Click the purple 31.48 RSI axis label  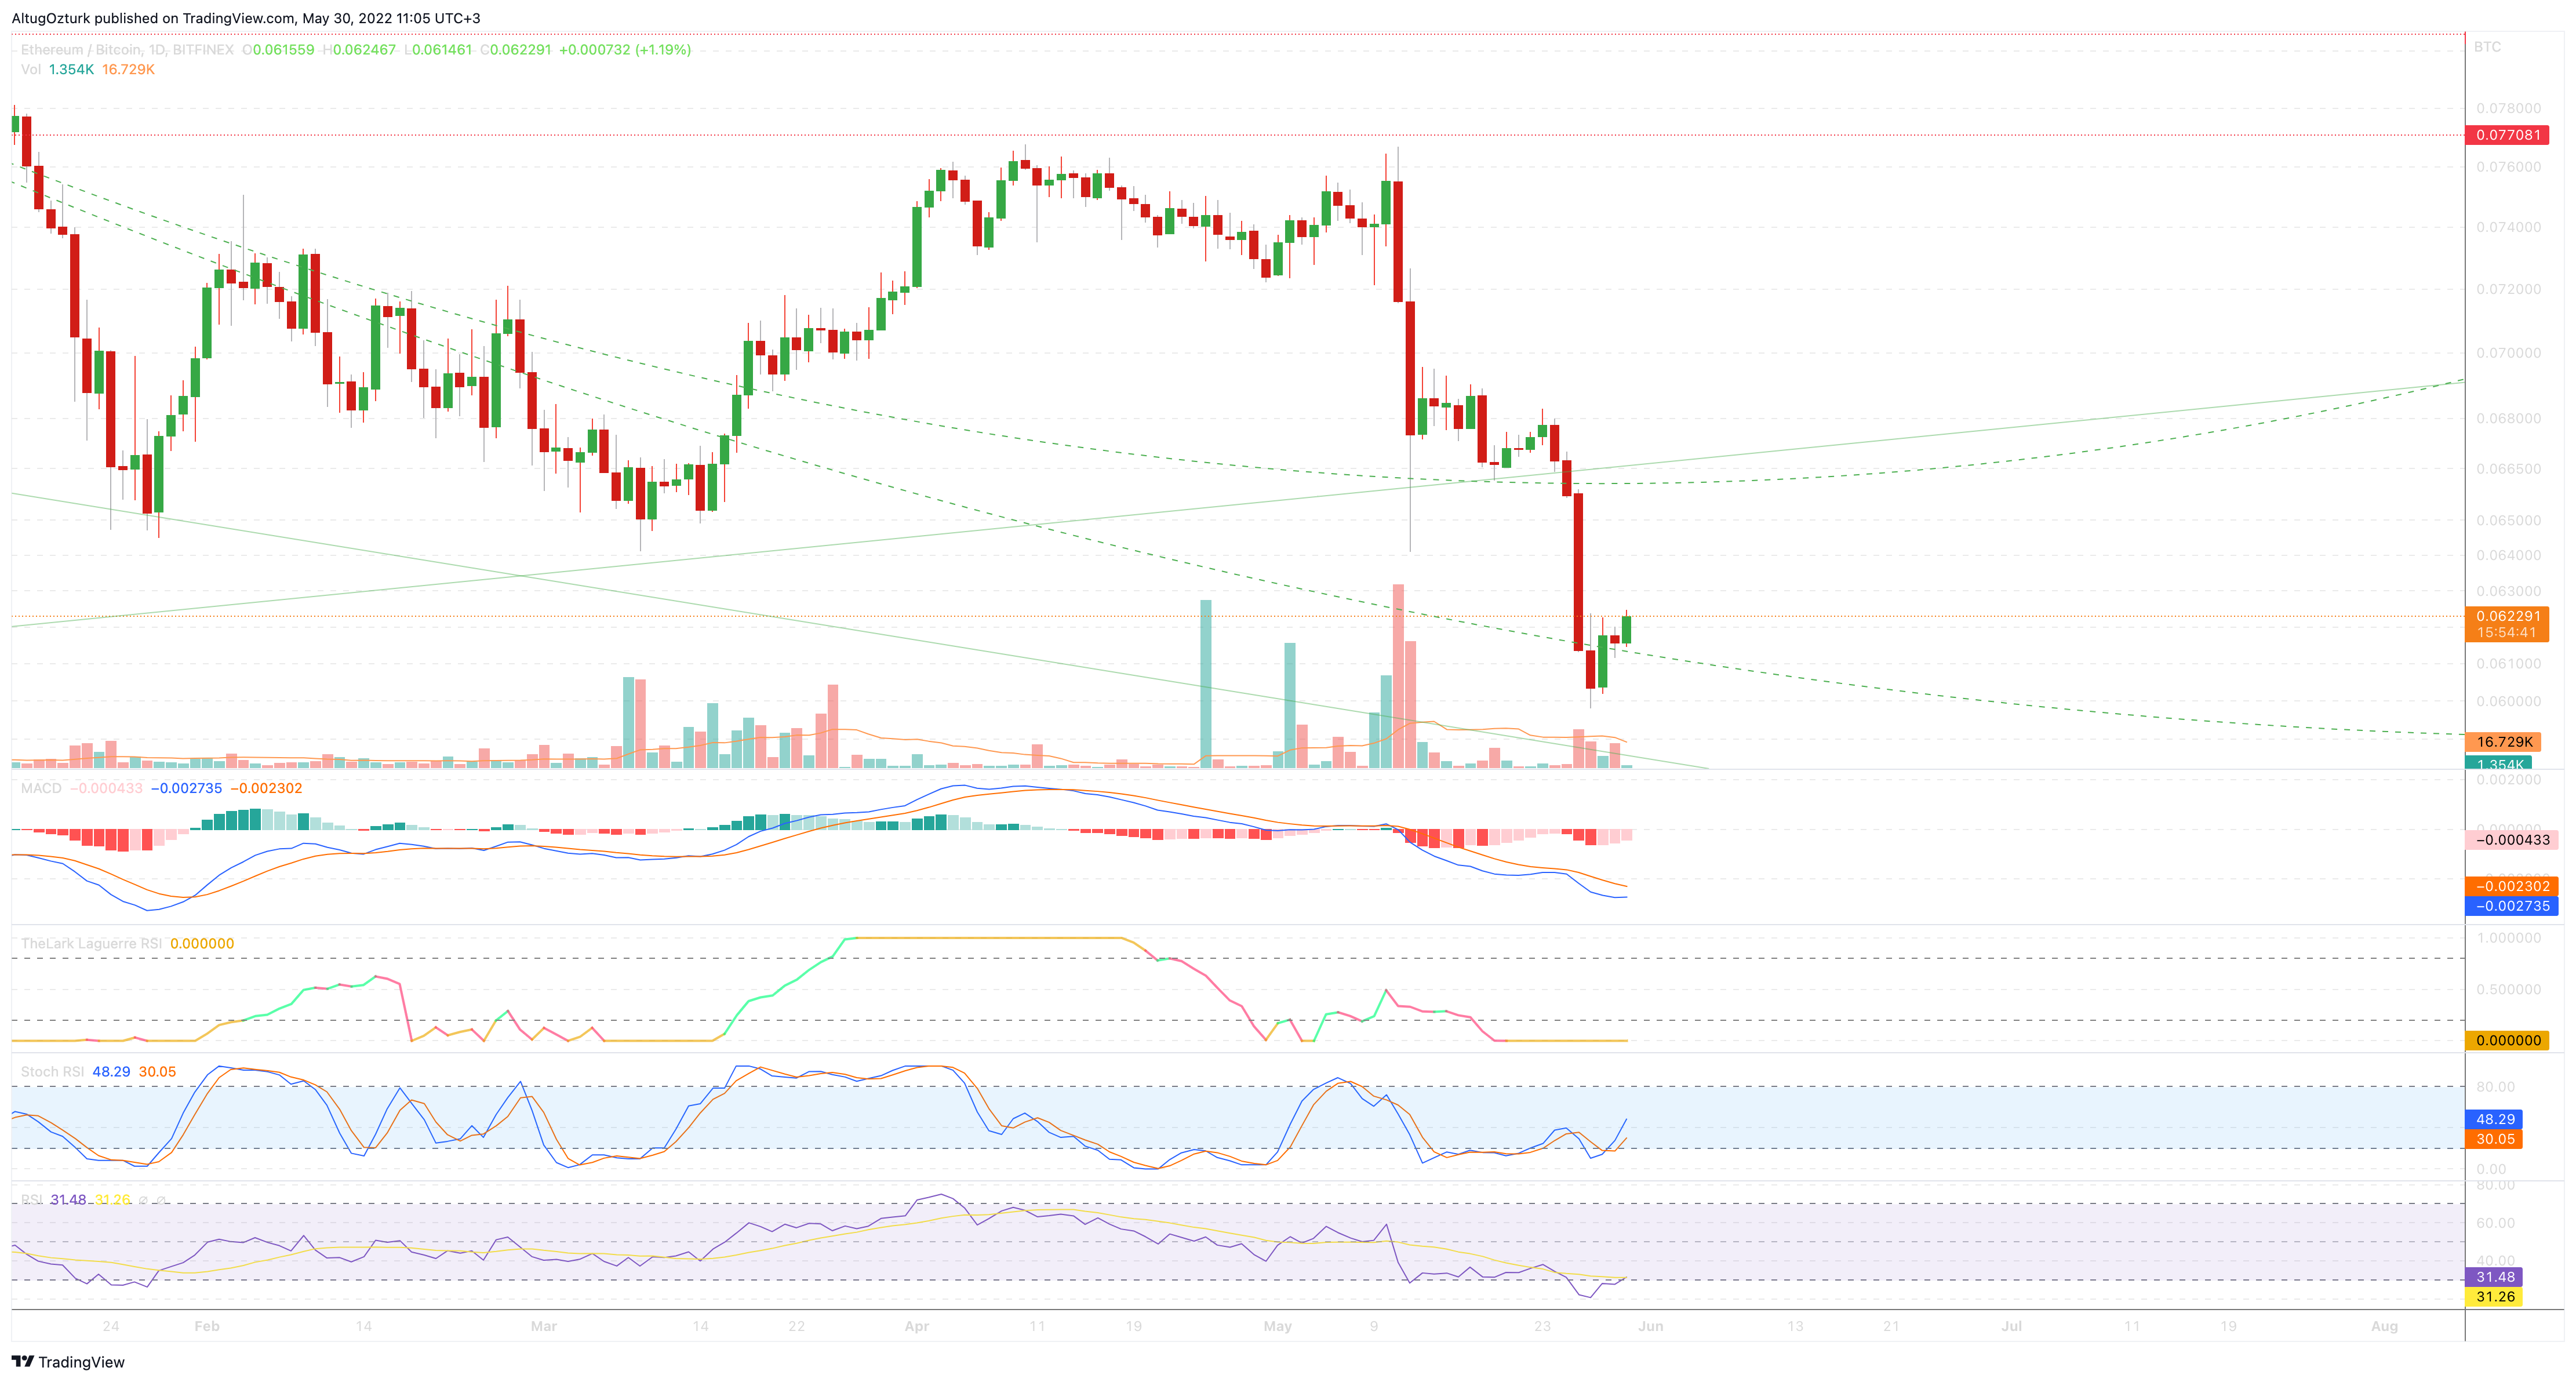click(x=2494, y=1277)
